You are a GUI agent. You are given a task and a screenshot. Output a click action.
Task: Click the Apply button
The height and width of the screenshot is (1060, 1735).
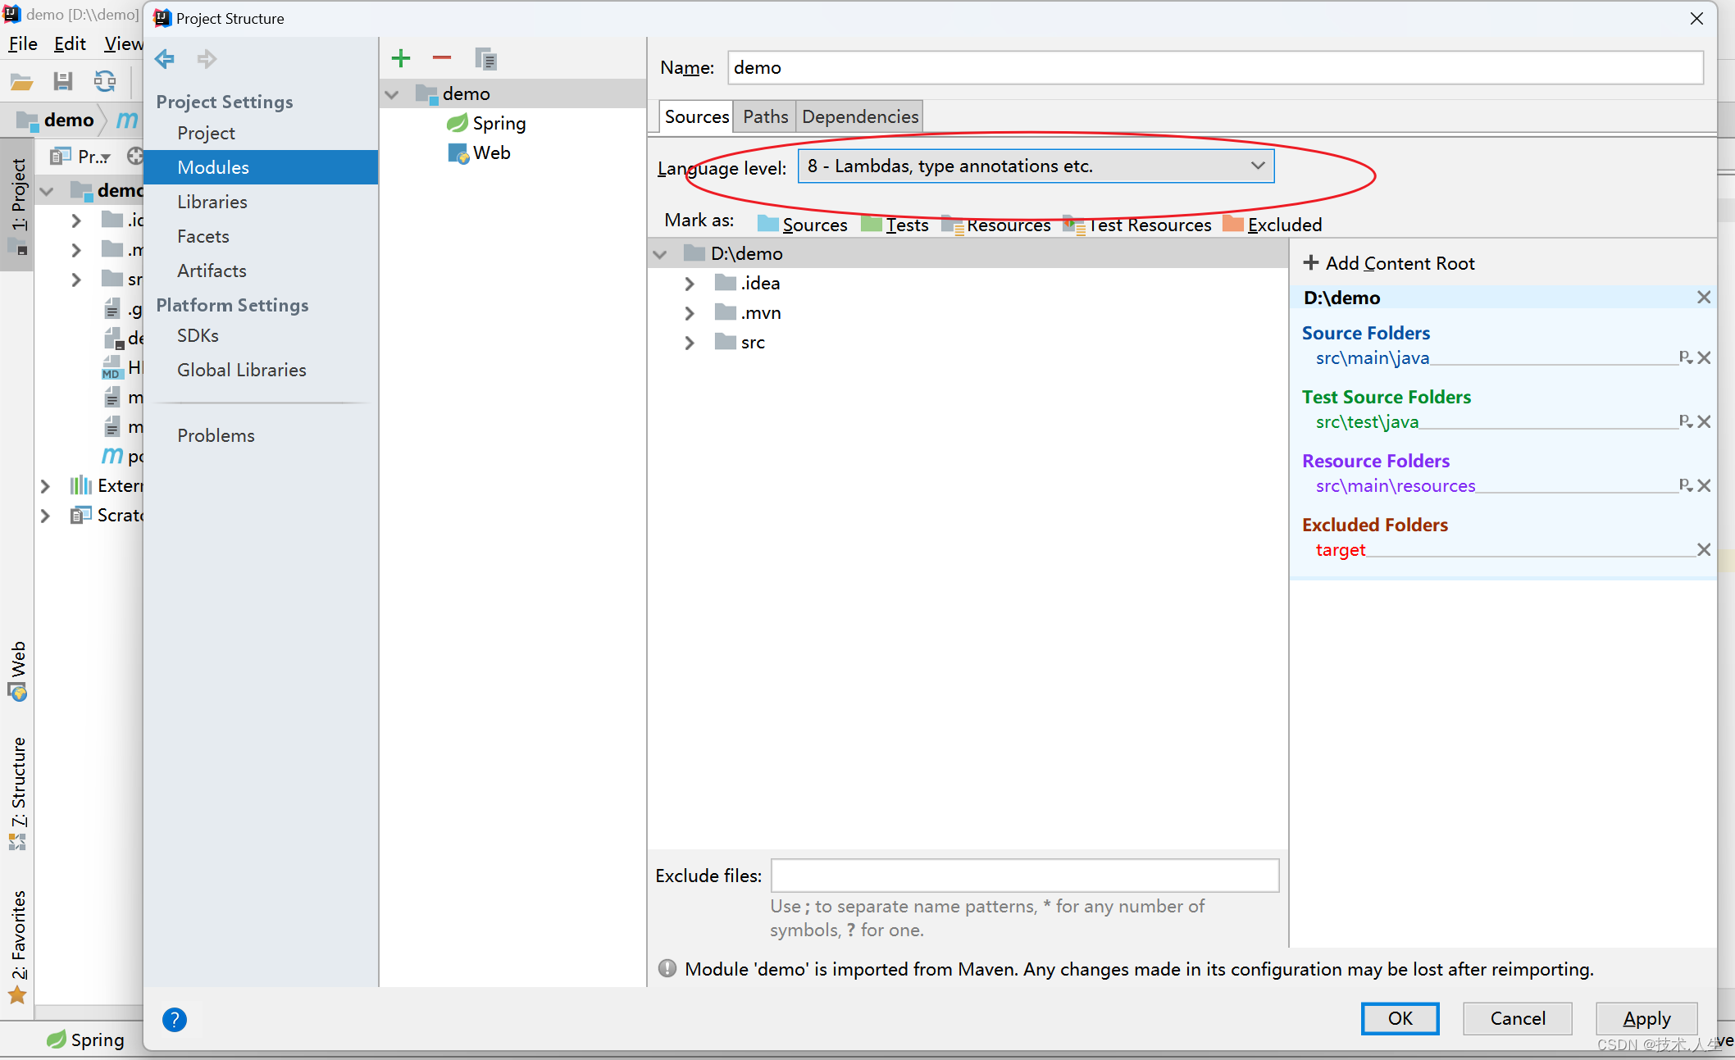point(1646,1018)
